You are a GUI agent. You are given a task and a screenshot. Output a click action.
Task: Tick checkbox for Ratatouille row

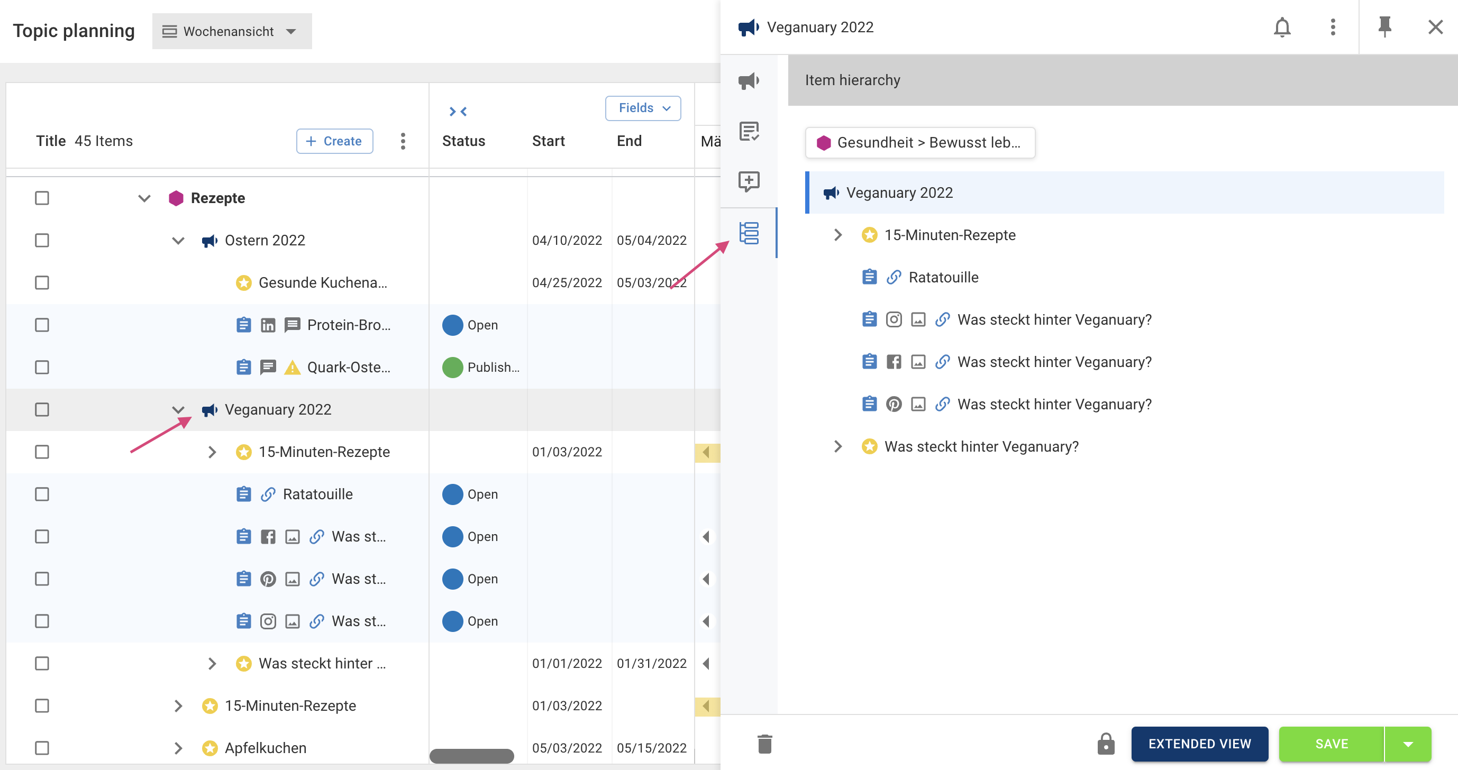click(x=42, y=494)
